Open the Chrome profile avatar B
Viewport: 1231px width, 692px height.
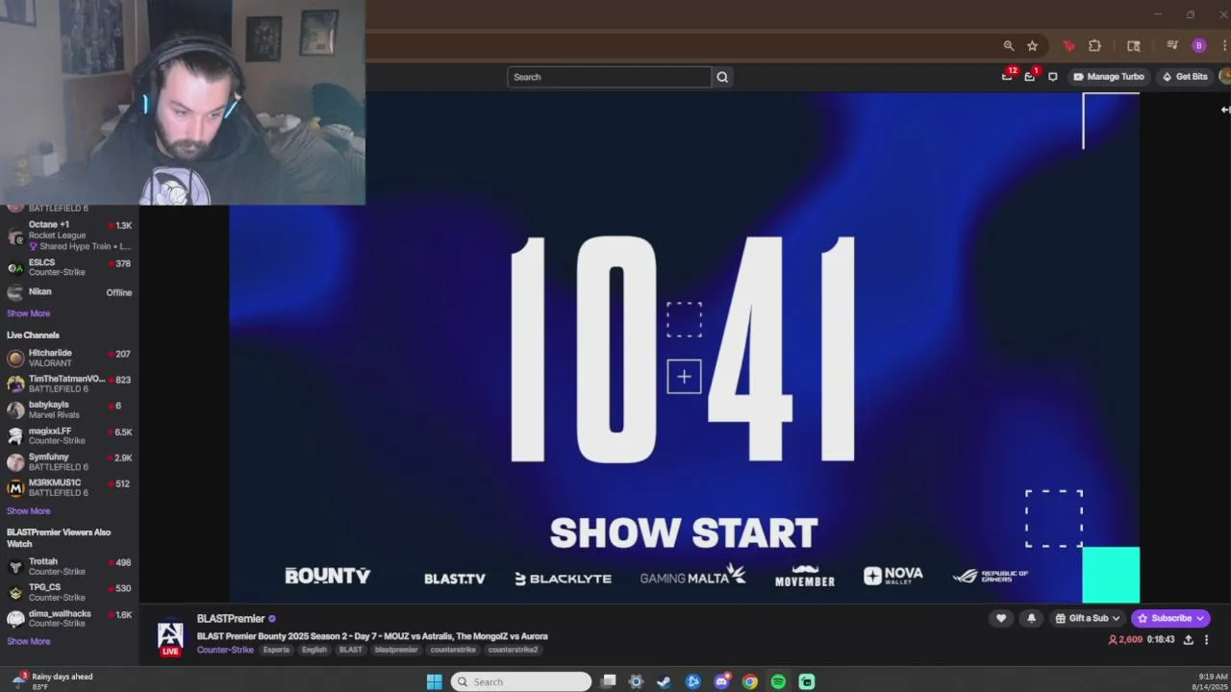click(1198, 45)
